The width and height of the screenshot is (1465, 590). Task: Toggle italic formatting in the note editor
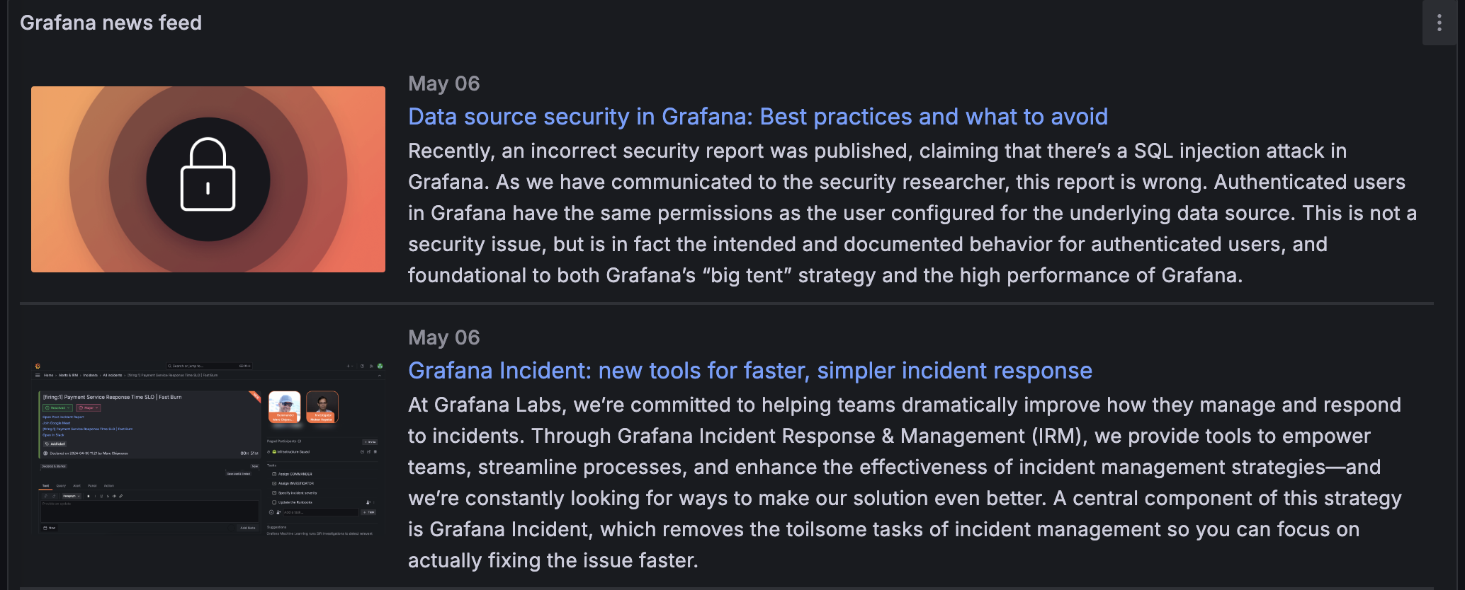[95, 497]
